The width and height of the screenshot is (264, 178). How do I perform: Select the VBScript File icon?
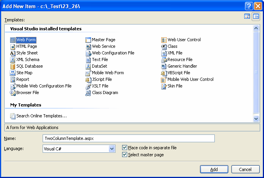click(x=164, y=73)
